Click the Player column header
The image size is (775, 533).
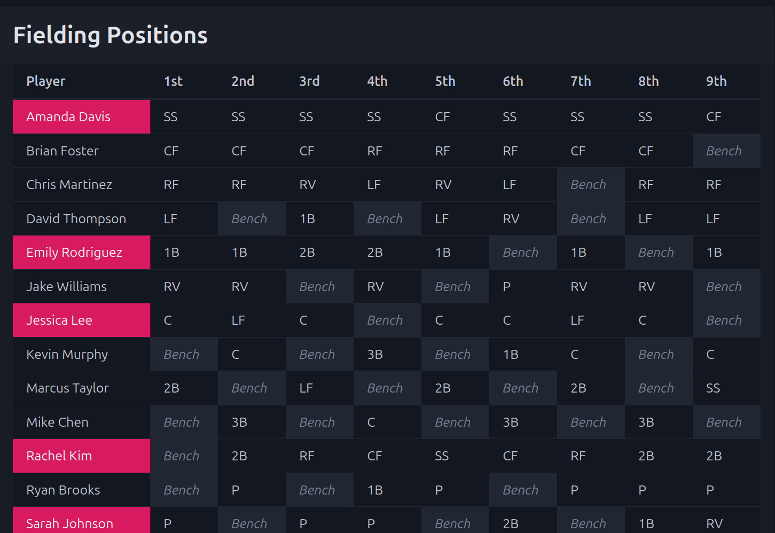[x=46, y=82]
